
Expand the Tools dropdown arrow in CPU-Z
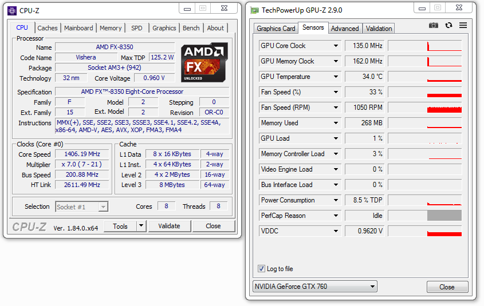(141, 226)
